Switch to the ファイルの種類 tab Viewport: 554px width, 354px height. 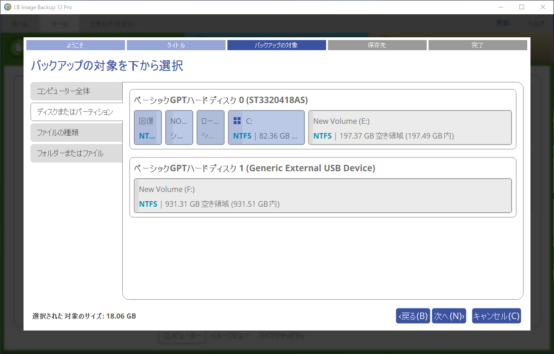(76, 133)
